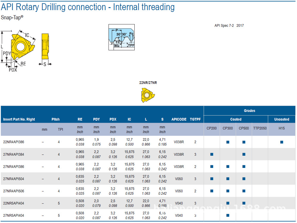
Task: Click the CP200 availability square for 27NR4API504
Action: [x=212, y=179]
